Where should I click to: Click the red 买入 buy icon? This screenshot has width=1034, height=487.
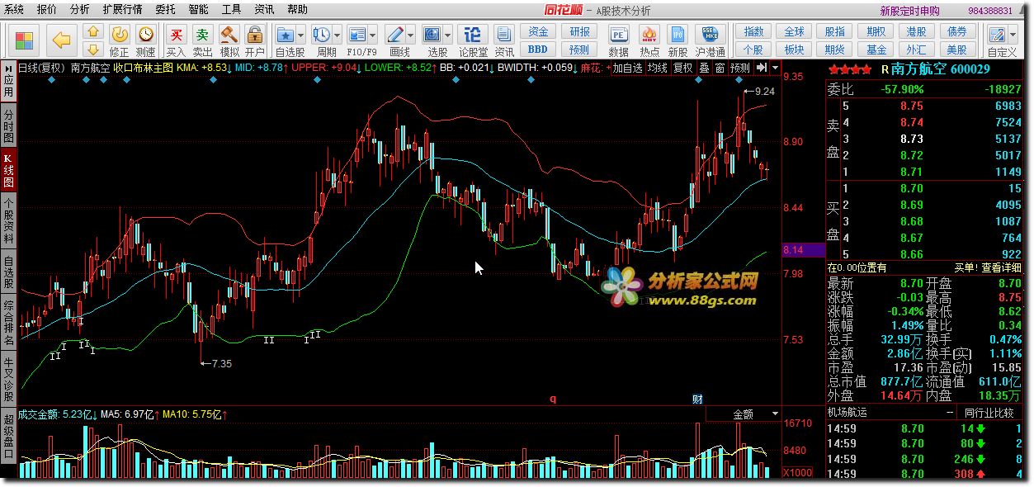(176, 34)
